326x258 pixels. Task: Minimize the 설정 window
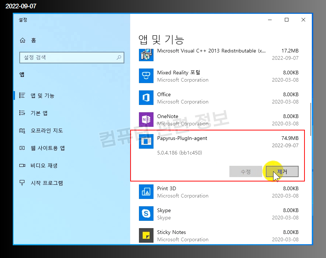click(x=270, y=20)
